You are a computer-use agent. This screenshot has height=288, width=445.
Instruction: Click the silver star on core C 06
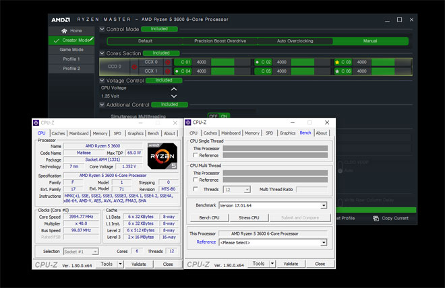(x=337, y=71)
